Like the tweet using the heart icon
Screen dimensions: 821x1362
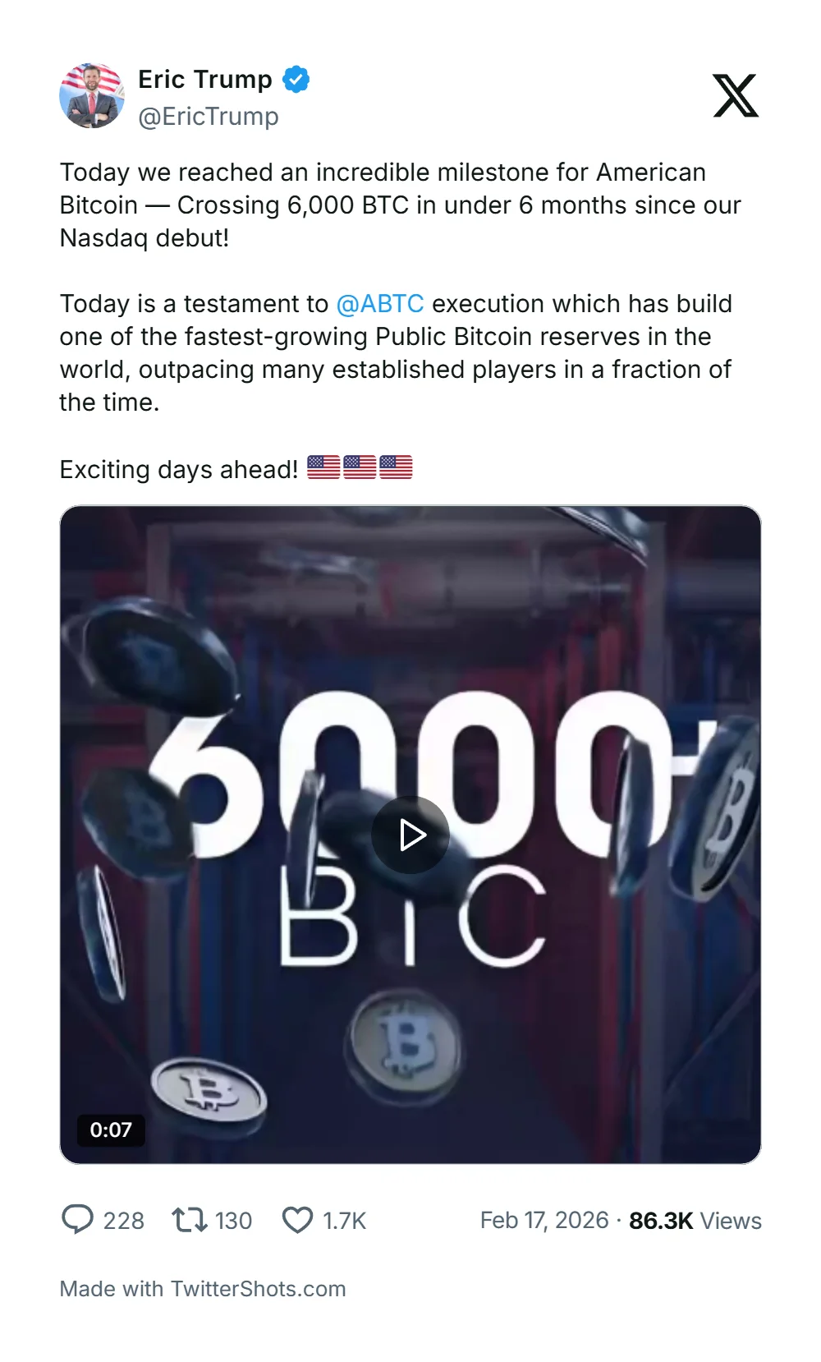tap(299, 1221)
